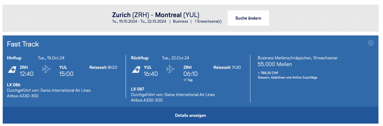Click the Fast Track heading

pos(23,44)
